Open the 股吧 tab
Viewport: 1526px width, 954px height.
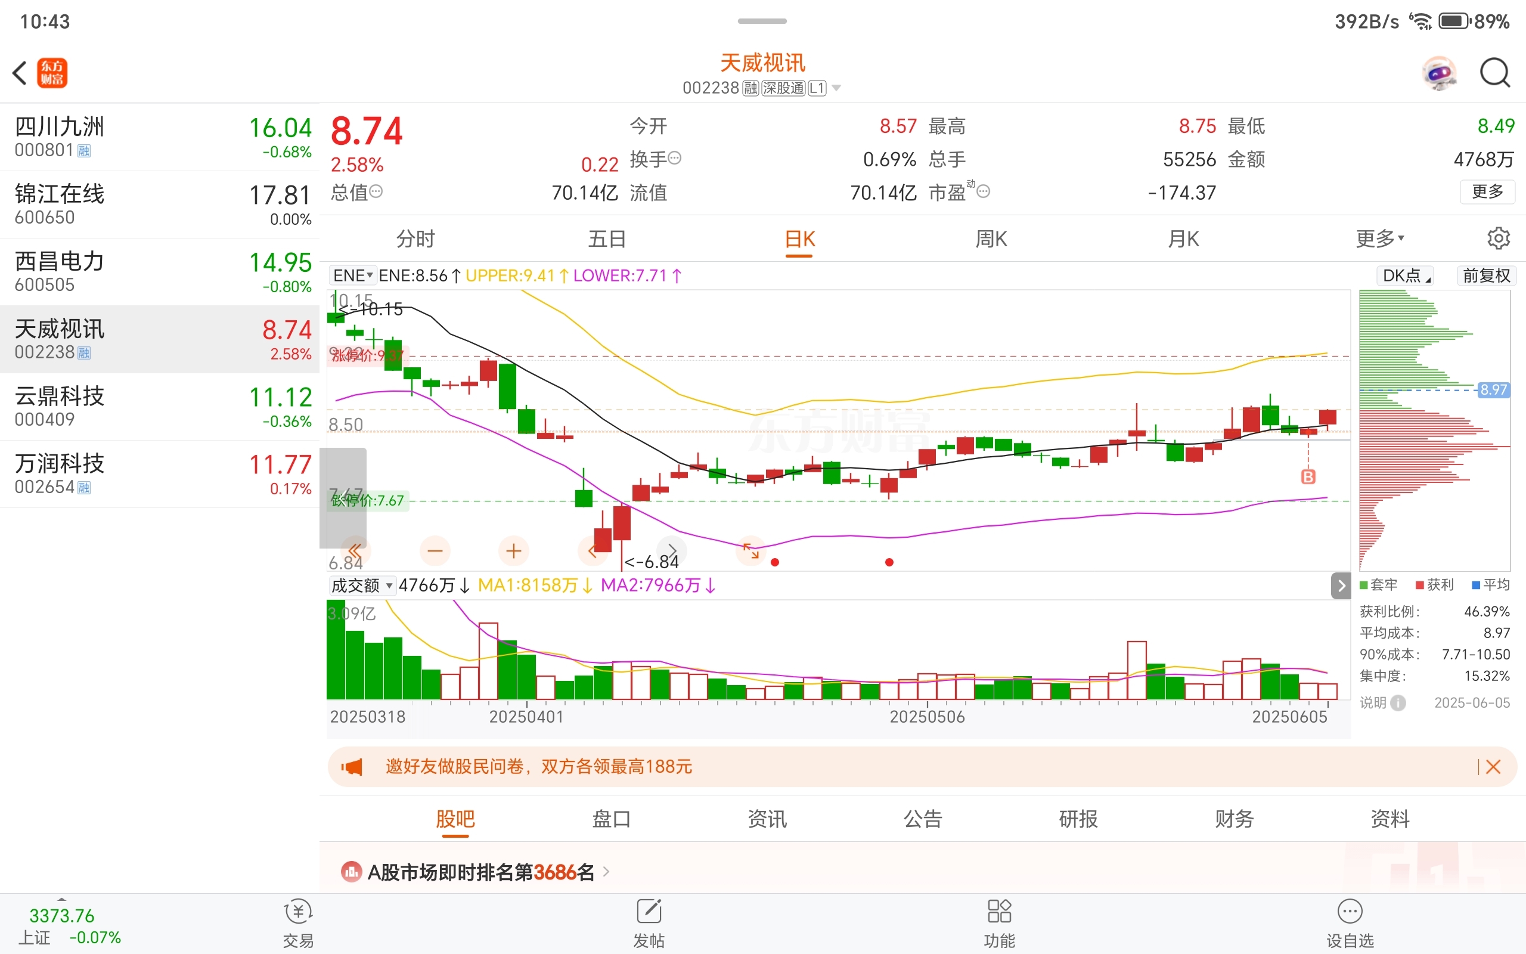coord(455,819)
